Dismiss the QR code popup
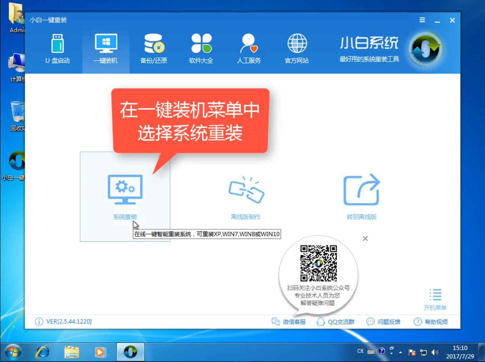Screen dimensions: 485x362 point(365,238)
